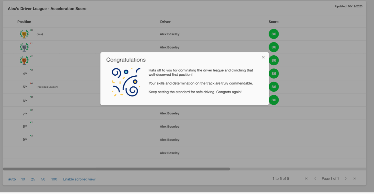Go to the previous page with the chevron

click(x=315, y=179)
